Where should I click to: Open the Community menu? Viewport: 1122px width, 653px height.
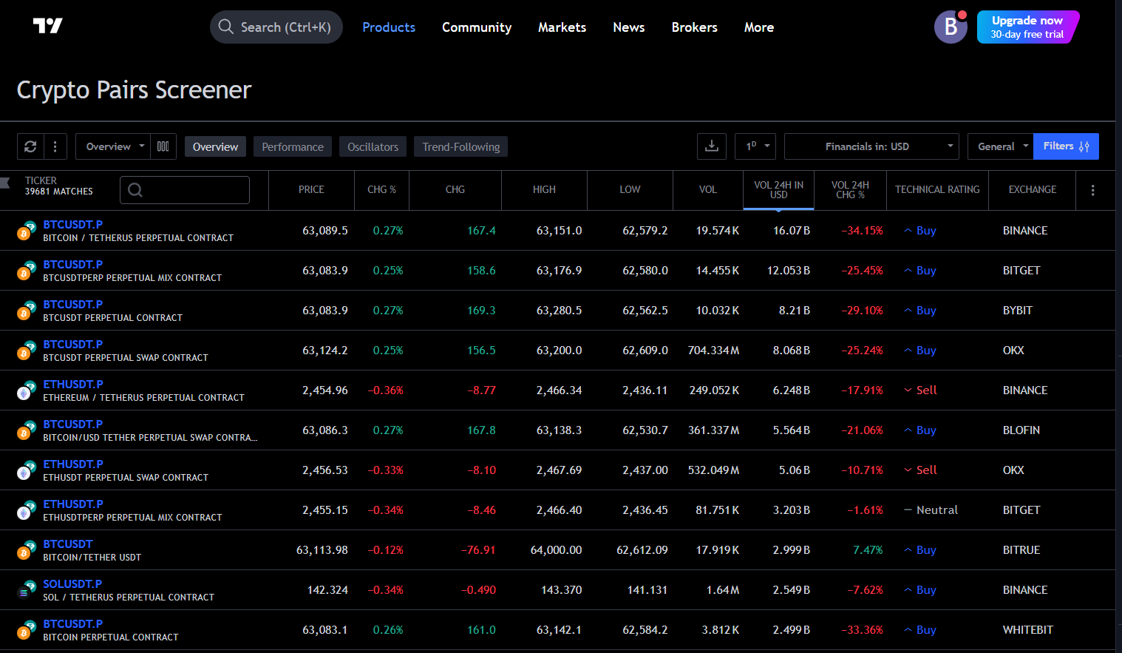click(477, 27)
